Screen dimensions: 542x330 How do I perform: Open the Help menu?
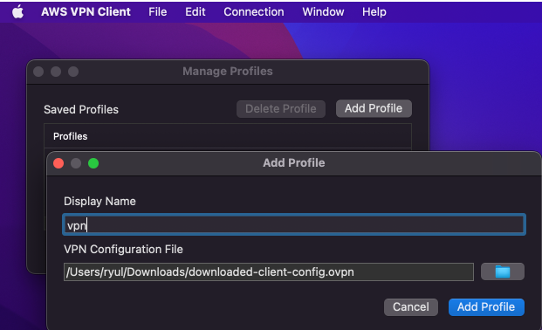click(x=374, y=11)
